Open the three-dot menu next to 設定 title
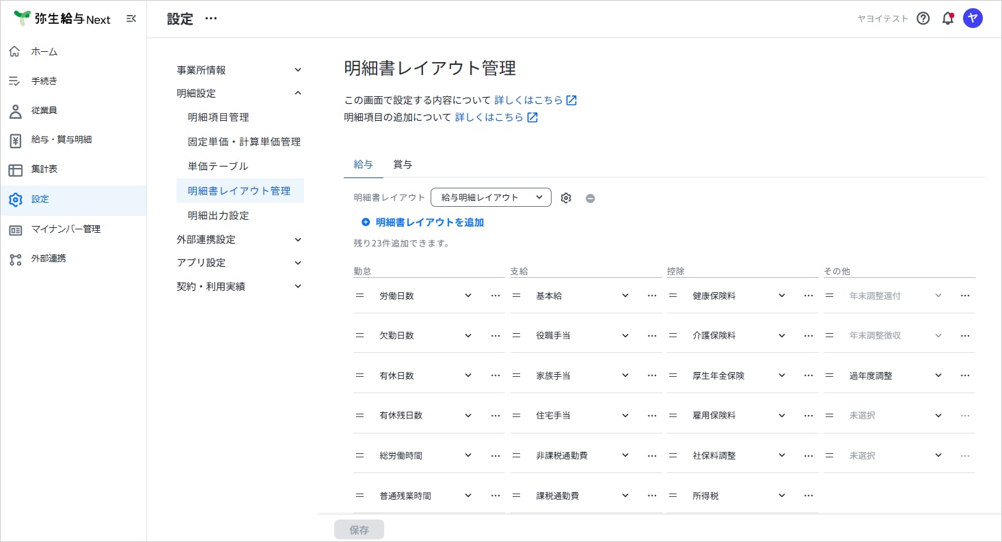1002x542 pixels. pos(211,18)
